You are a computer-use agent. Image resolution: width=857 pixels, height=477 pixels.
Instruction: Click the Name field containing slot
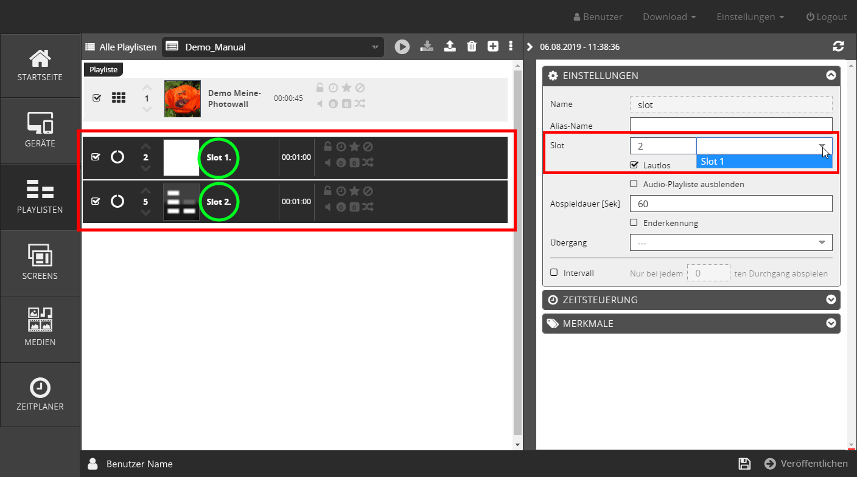pyautogui.click(x=731, y=105)
